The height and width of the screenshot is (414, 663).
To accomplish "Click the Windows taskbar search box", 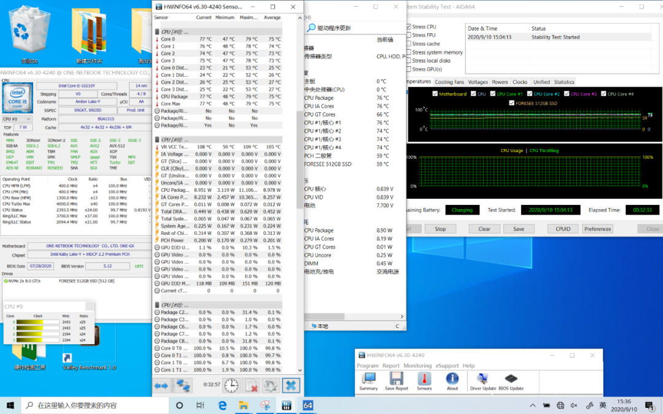I will coord(92,405).
